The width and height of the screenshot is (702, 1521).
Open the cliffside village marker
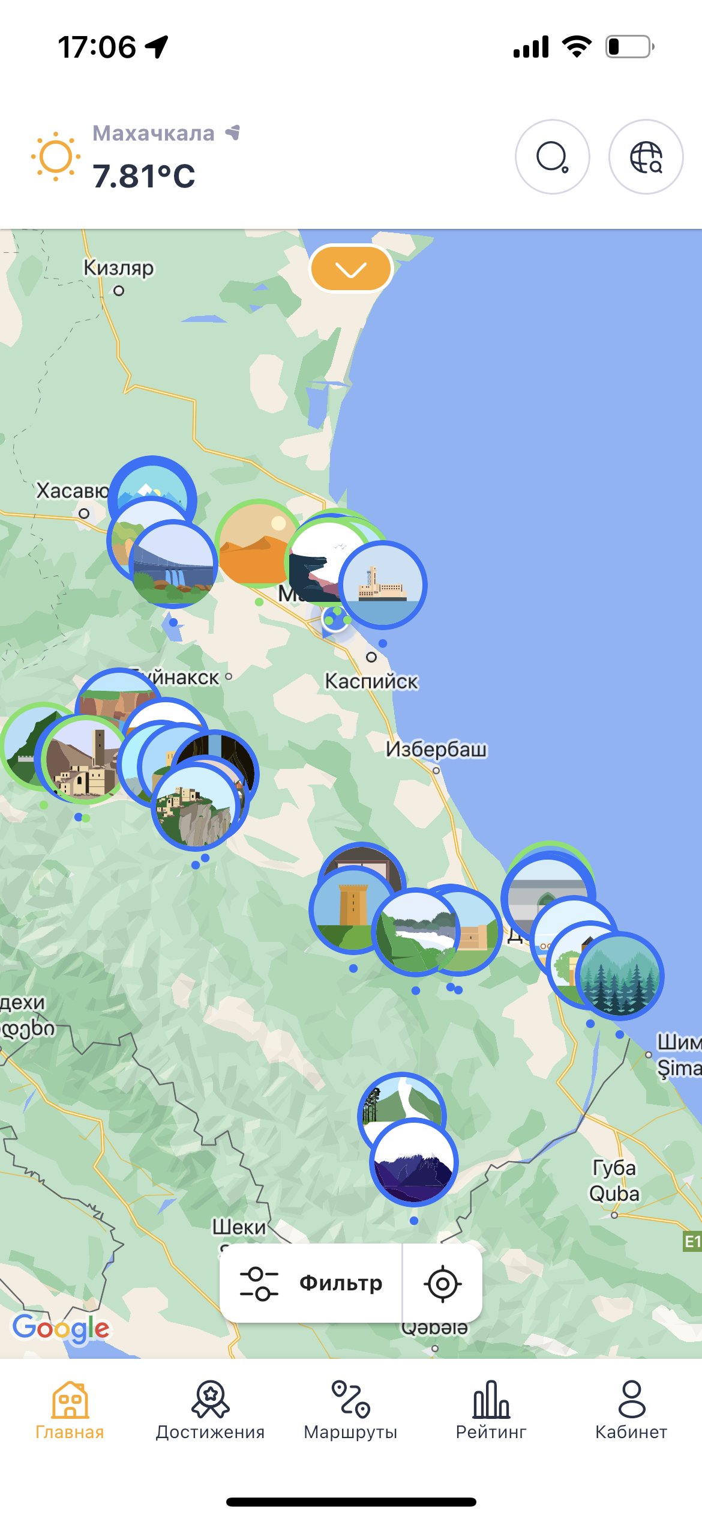pos(196,806)
